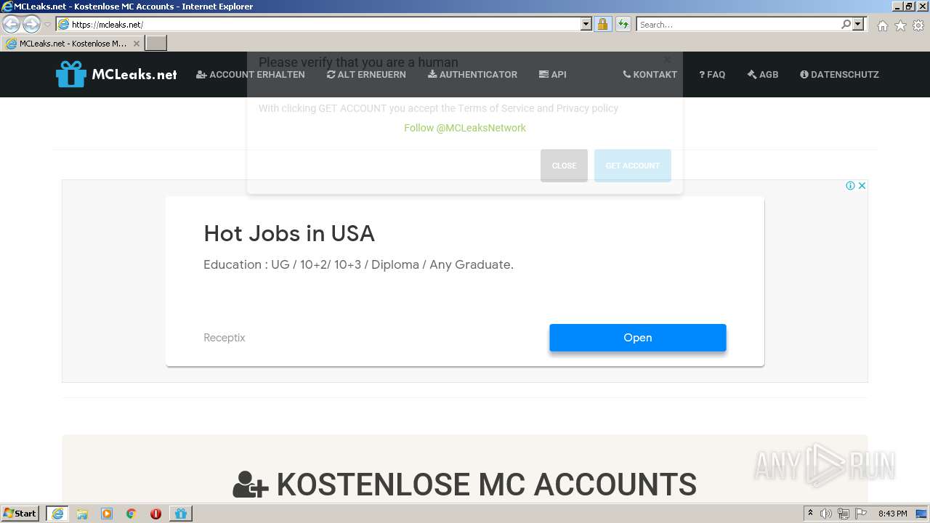Click Hot Jobs in USA ad headline
Viewport: 930px width, 523px height.
(x=289, y=233)
